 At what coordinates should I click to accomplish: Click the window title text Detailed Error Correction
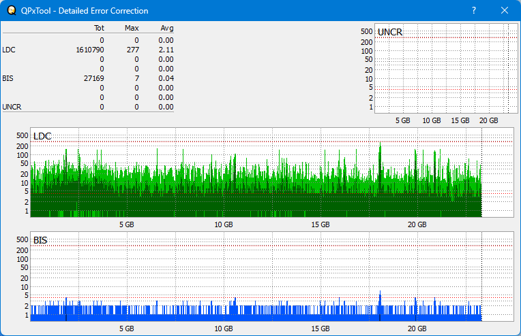pyautogui.click(x=104, y=11)
